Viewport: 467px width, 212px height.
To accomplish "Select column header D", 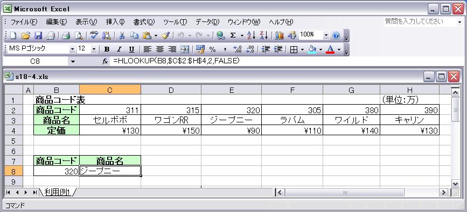I will [x=171, y=90].
